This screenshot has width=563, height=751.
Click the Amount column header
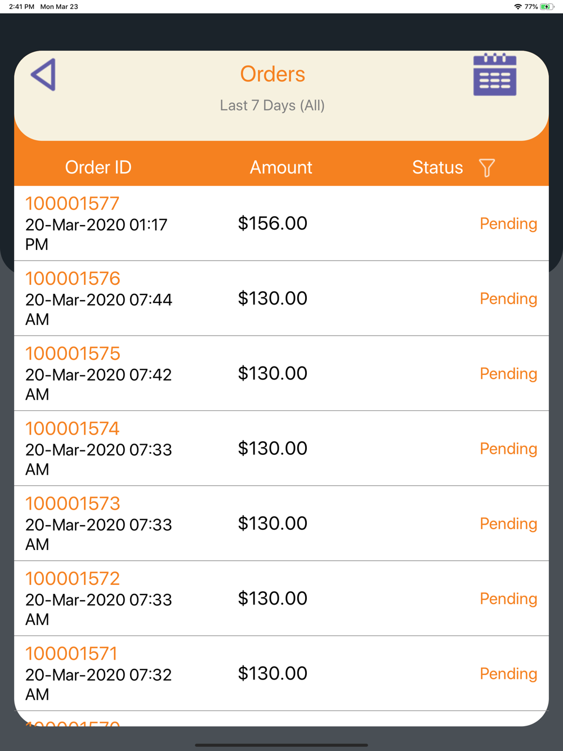281,168
